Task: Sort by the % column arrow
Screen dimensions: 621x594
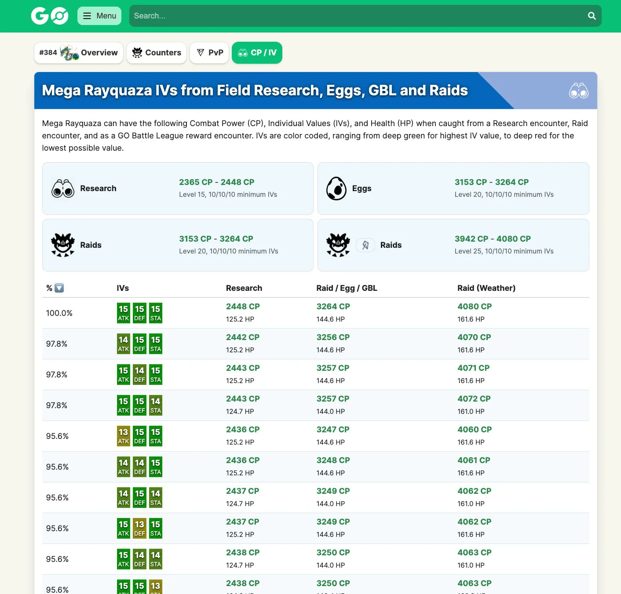Action: pos(59,288)
